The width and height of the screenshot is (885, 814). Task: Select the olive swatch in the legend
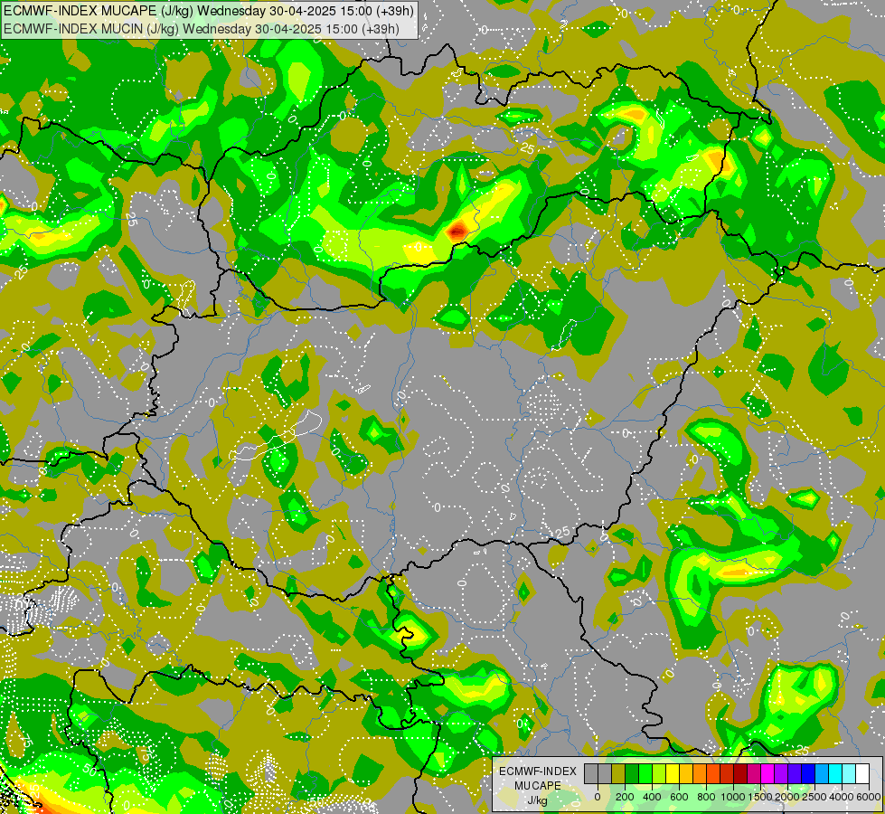(x=618, y=773)
